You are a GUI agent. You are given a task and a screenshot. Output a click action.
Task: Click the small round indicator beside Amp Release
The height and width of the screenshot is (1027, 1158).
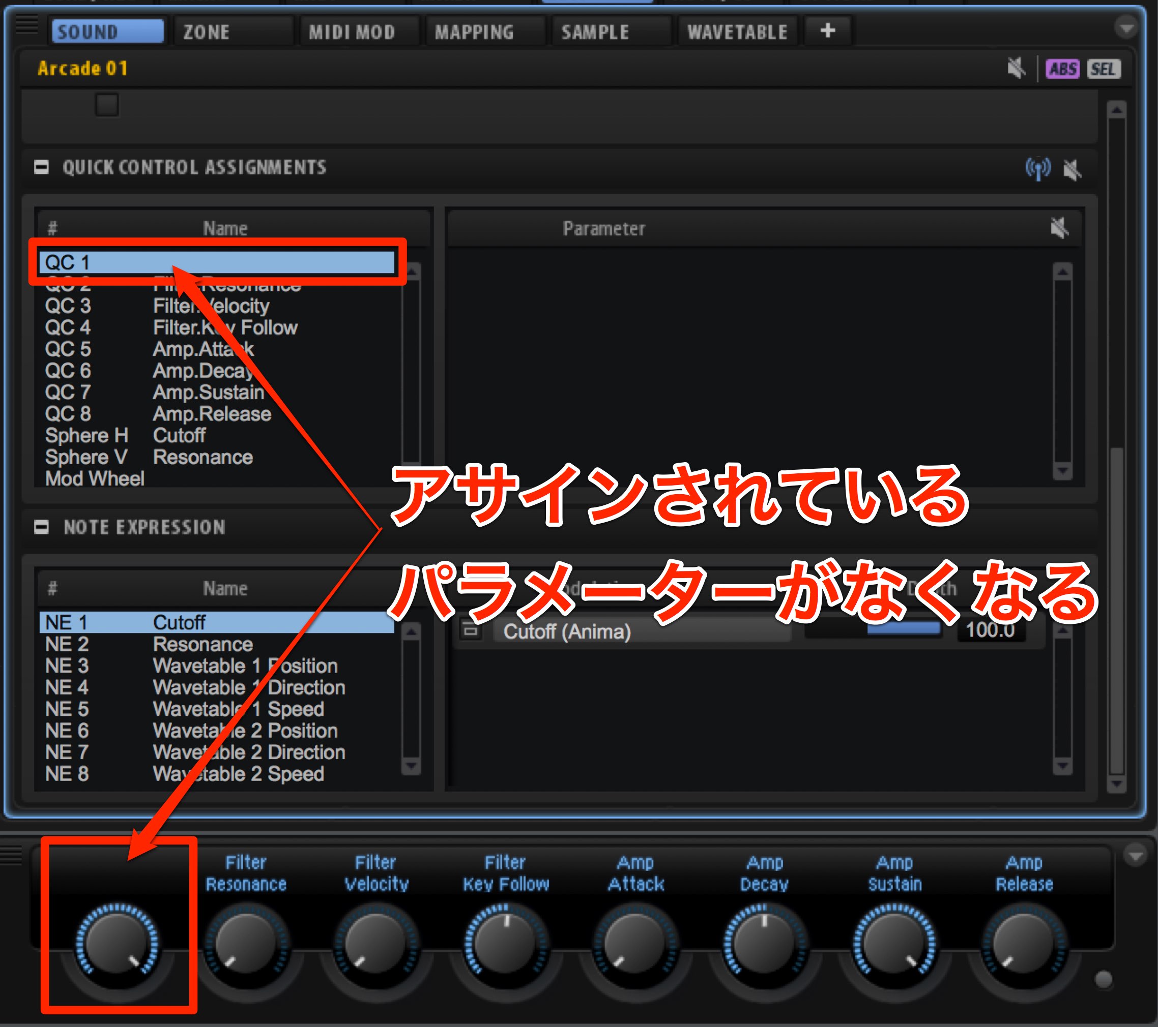tap(1103, 979)
